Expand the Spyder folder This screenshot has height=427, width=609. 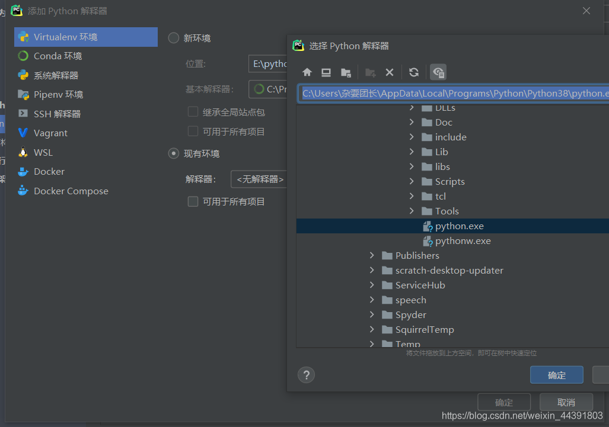(372, 314)
